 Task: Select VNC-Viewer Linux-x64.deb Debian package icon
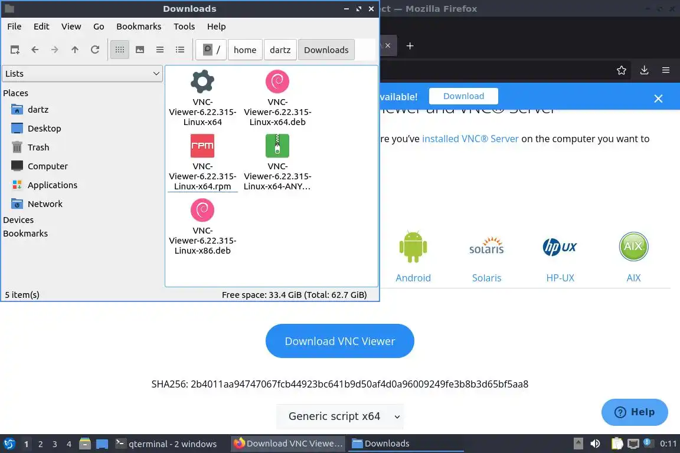coord(277,81)
